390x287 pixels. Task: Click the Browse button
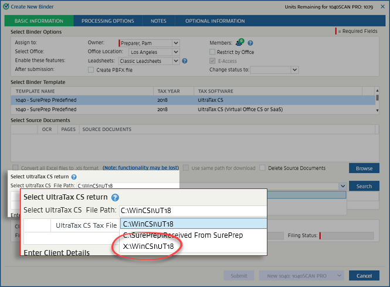coord(364,168)
